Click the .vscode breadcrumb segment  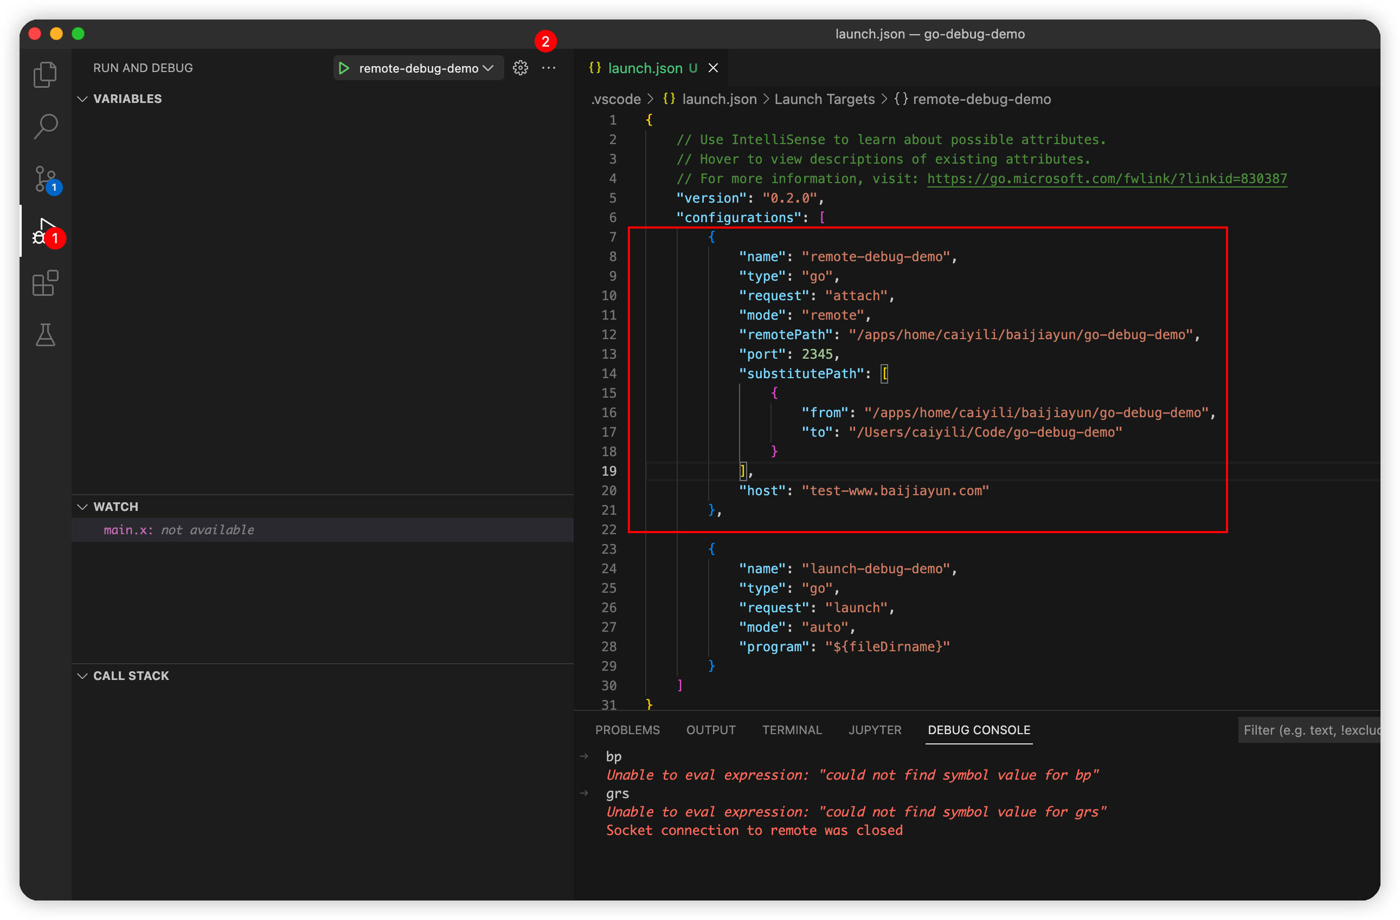(x=616, y=99)
